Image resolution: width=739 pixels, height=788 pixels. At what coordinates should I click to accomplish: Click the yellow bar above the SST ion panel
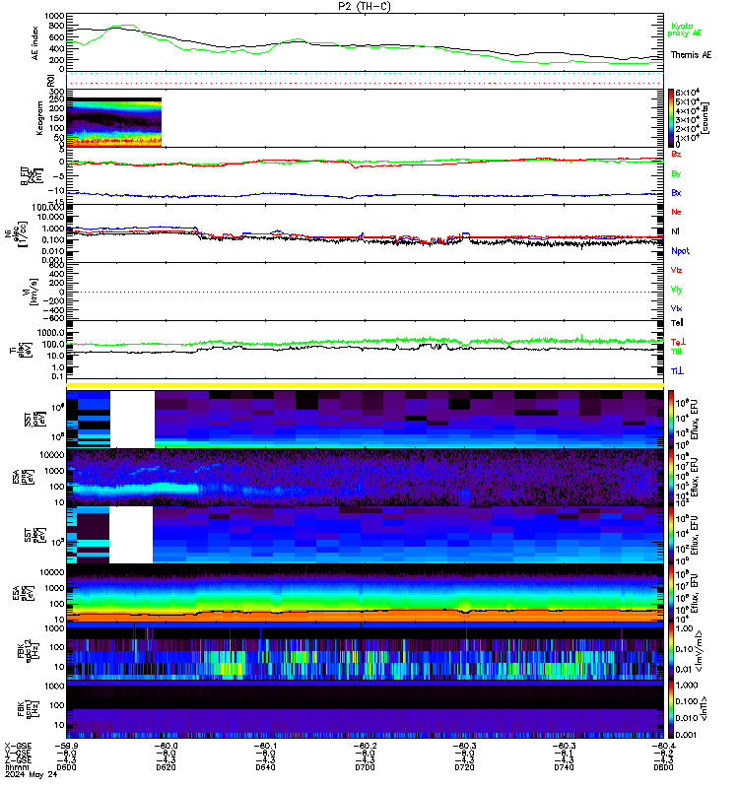pos(365,385)
